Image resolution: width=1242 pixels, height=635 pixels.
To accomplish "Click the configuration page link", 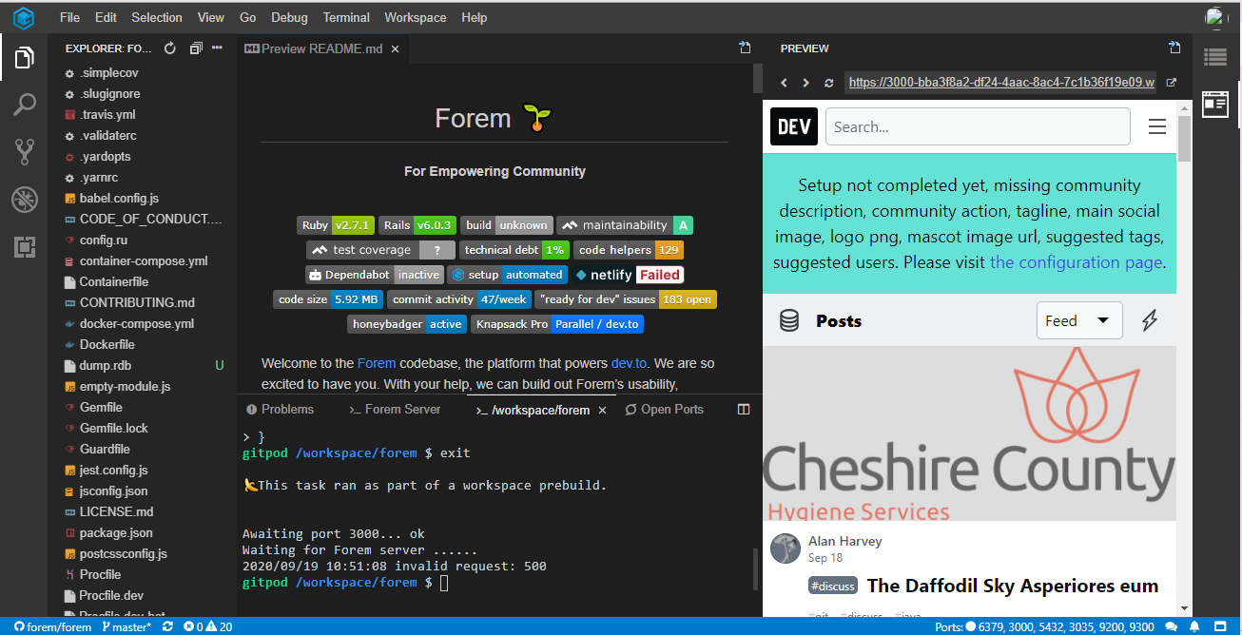I will [1076, 262].
